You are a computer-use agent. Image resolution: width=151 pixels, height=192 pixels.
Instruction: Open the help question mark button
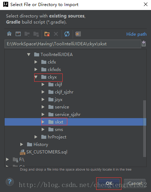point(10,182)
